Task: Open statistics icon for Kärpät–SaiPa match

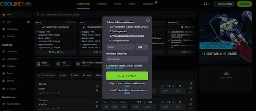Action: click(191, 83)
